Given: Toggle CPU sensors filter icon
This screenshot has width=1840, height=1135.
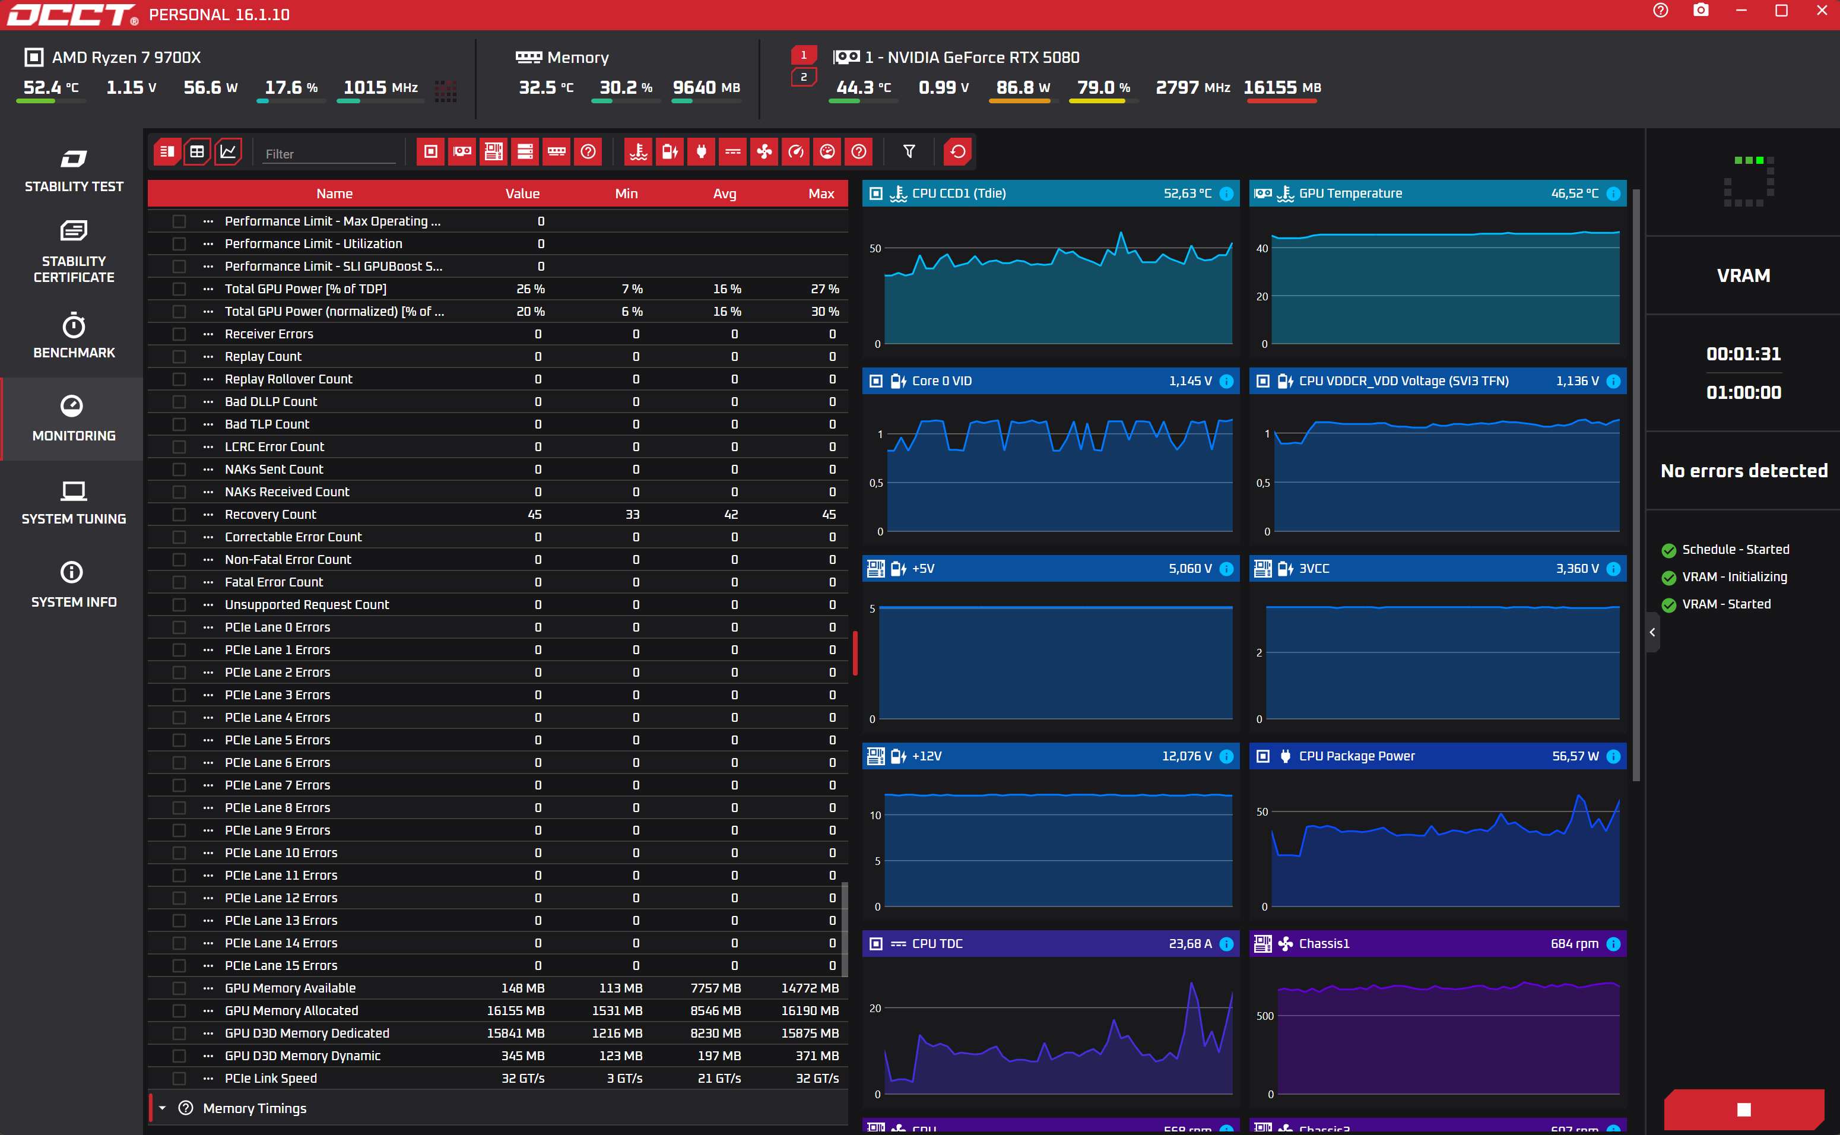Looking at the screenshot, I should [431, 151].
